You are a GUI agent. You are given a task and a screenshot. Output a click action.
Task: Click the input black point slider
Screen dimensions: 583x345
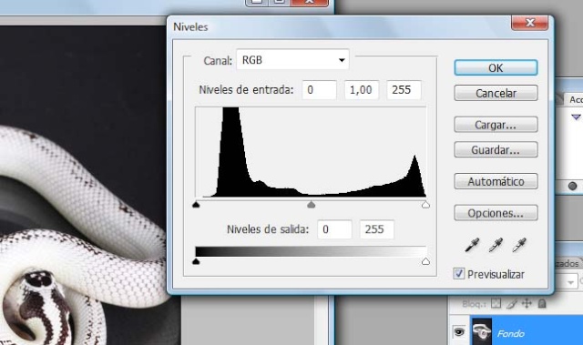click(x=196, y=204)
